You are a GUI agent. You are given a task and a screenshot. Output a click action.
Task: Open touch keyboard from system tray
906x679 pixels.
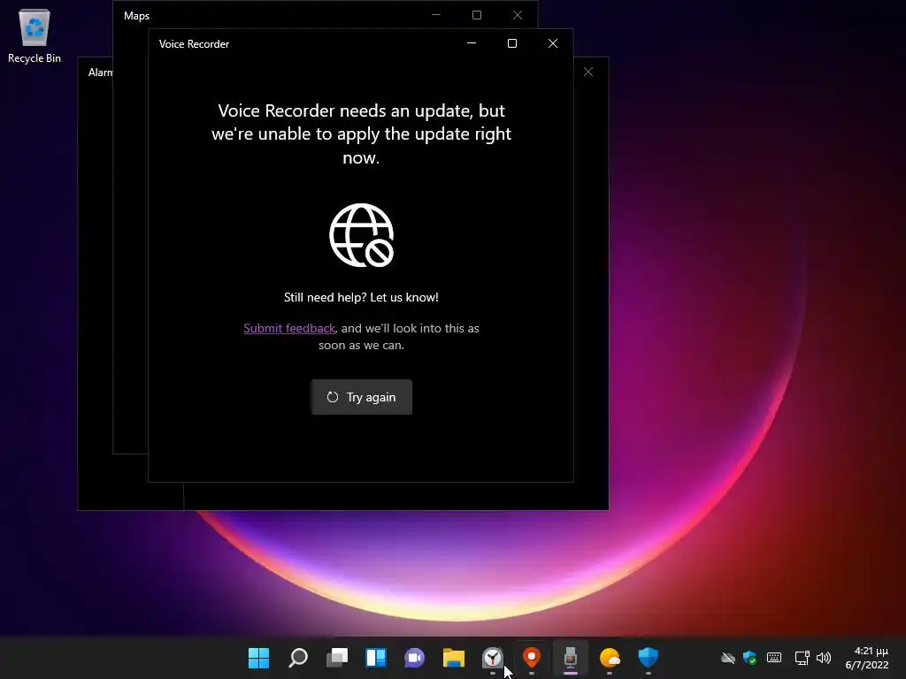pyautogui.click(x=774, y=658)
